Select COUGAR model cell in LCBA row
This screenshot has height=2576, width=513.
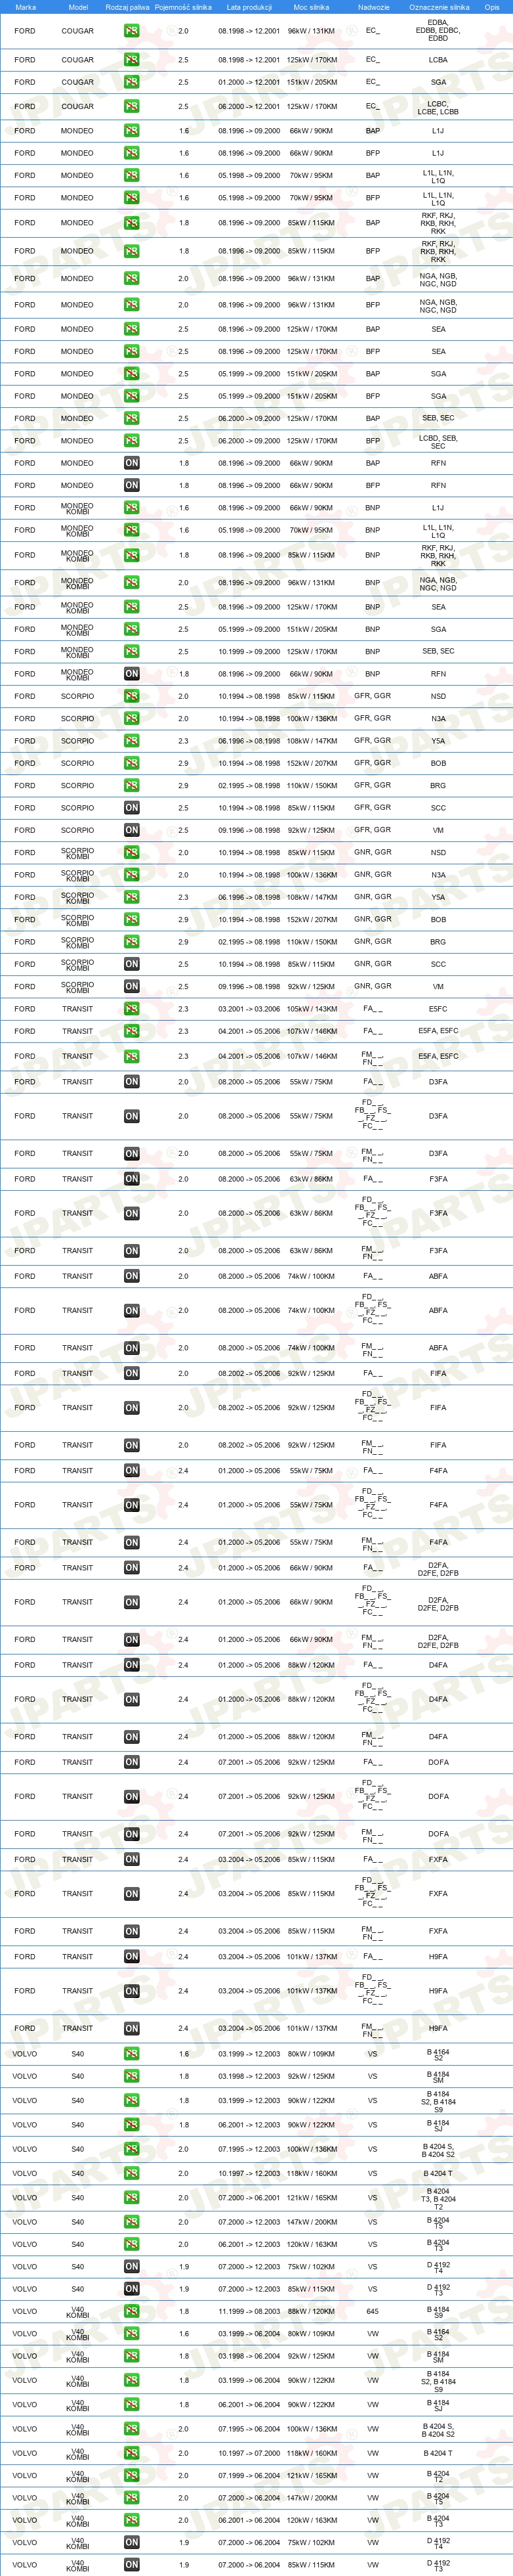(x=78, y=60)
